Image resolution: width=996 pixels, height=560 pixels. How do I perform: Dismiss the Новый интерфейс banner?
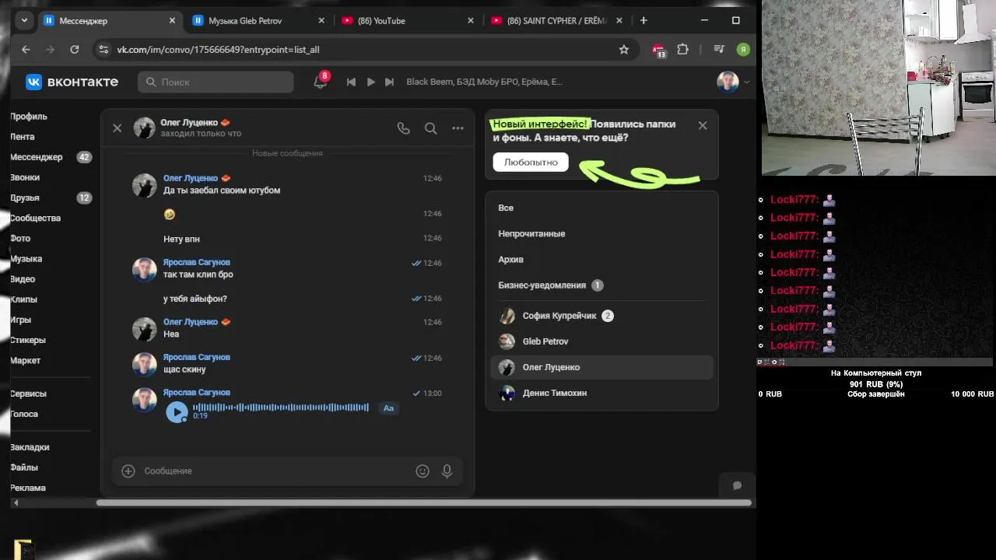coord(703,125)
